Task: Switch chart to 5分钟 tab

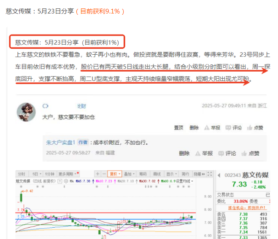Action: pos(50,174)
